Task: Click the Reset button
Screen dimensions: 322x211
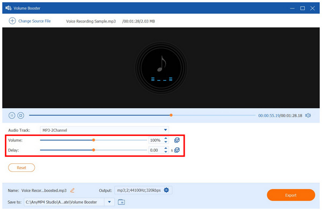Action: [x=21, y=168]
